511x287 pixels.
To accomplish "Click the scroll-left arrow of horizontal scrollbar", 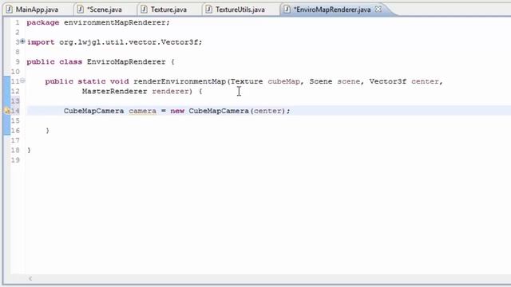I will (x=30, y=278).
